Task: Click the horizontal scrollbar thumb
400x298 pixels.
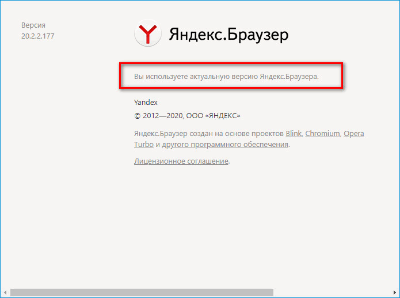Action: (142, 292)
